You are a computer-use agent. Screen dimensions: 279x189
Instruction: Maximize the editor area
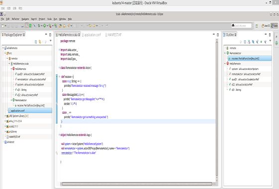(x=218, y=35)
